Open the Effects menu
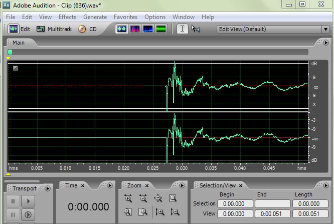 pyautogui.click(x=67, y=17)
